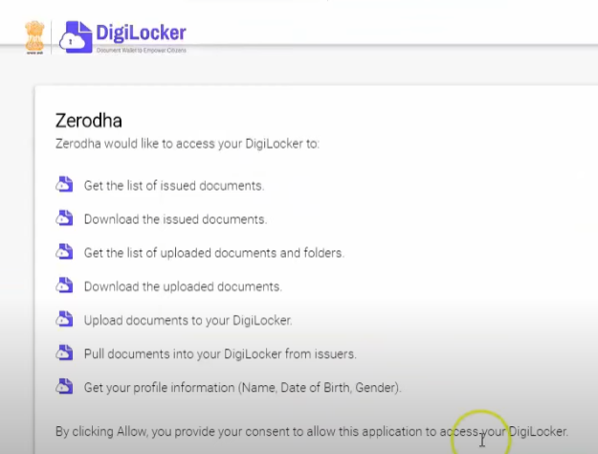Select the 'Download the issued documents' permission text

click(175, 219)
